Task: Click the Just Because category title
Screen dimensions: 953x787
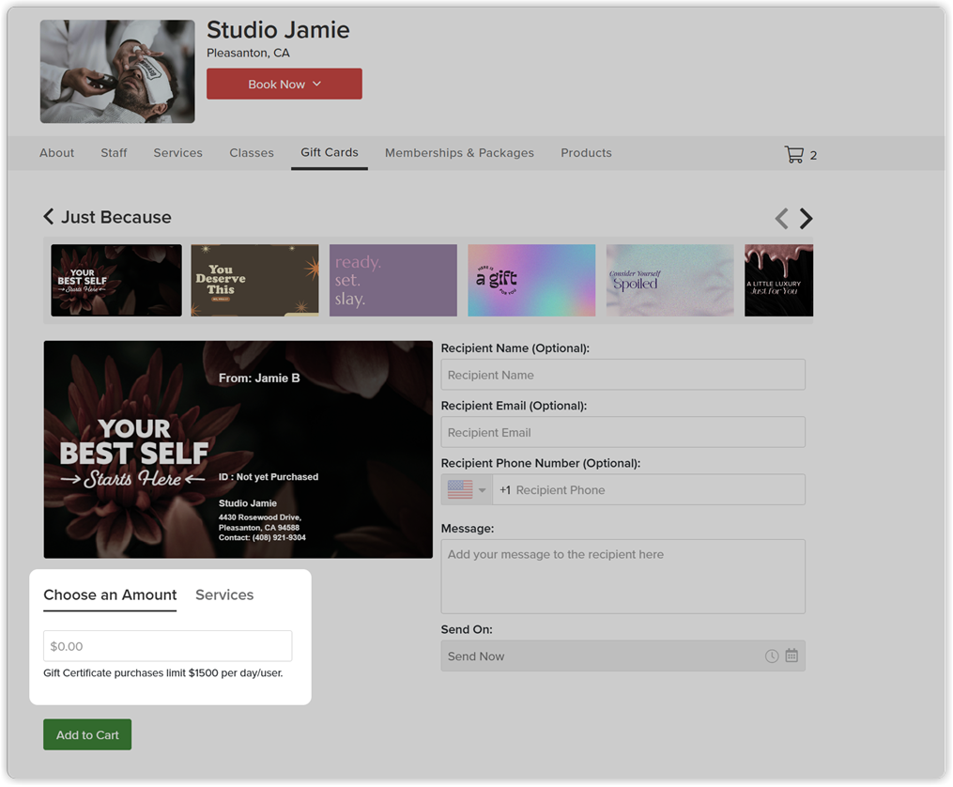Action: point(116,217)
